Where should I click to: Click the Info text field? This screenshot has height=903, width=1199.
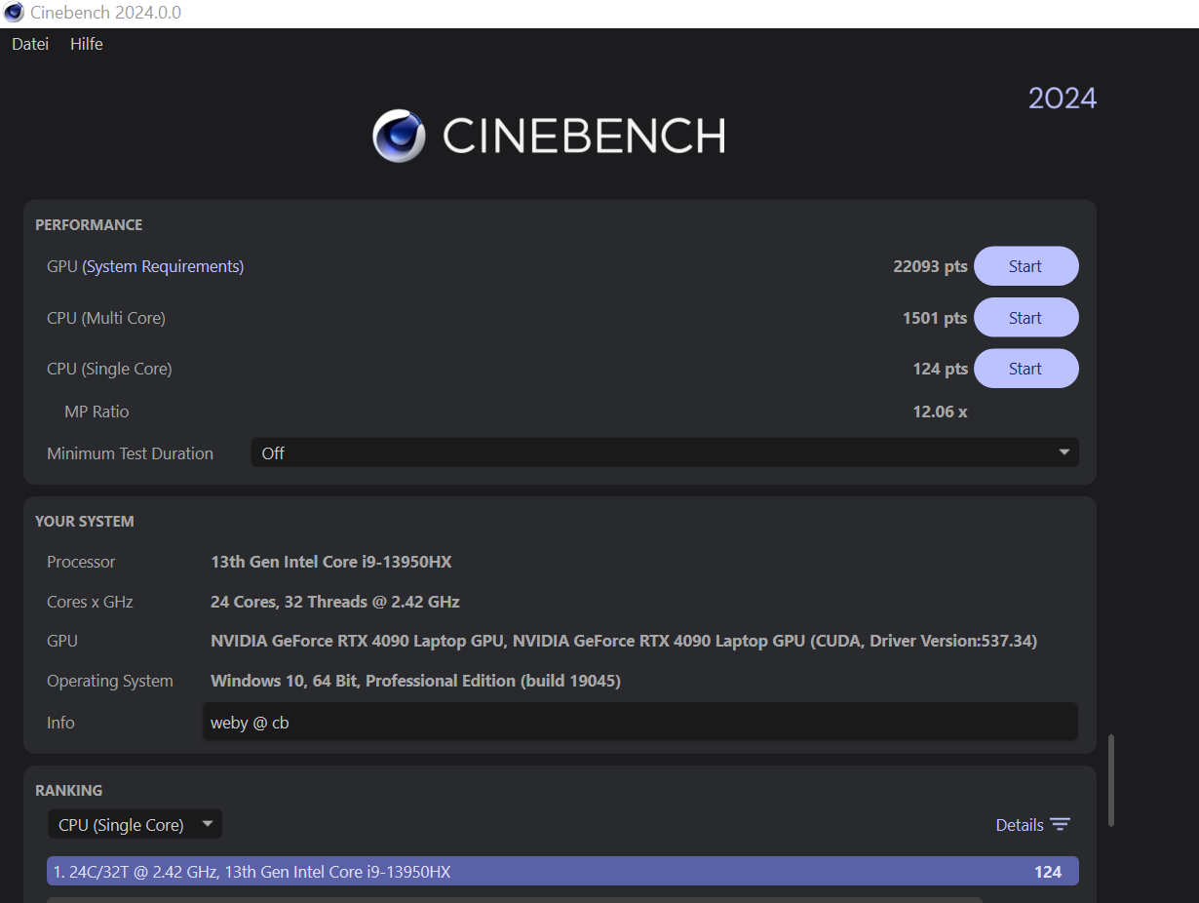tap(639, 723)
